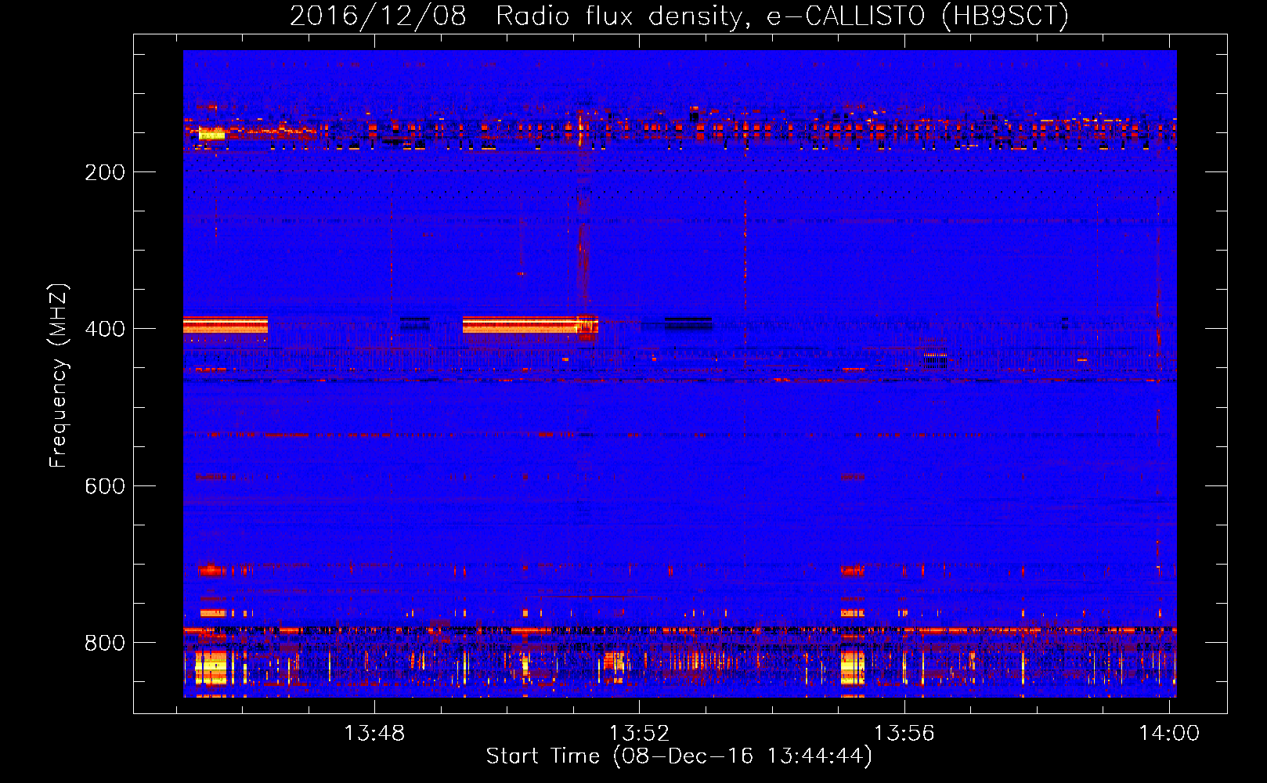Click the 13:52 time tick label
This screenshot has width=1267, height=783.
[640, 733]
